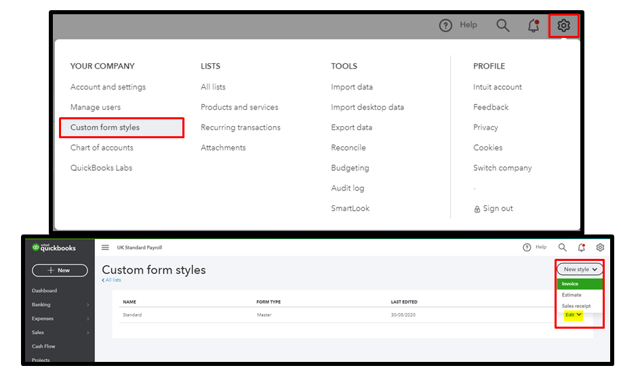This screenshot has height=389, width=621.
Task: Expand the Expenses chevron in the sidebar
Action: pyautogui.click(x=88, y=319)
